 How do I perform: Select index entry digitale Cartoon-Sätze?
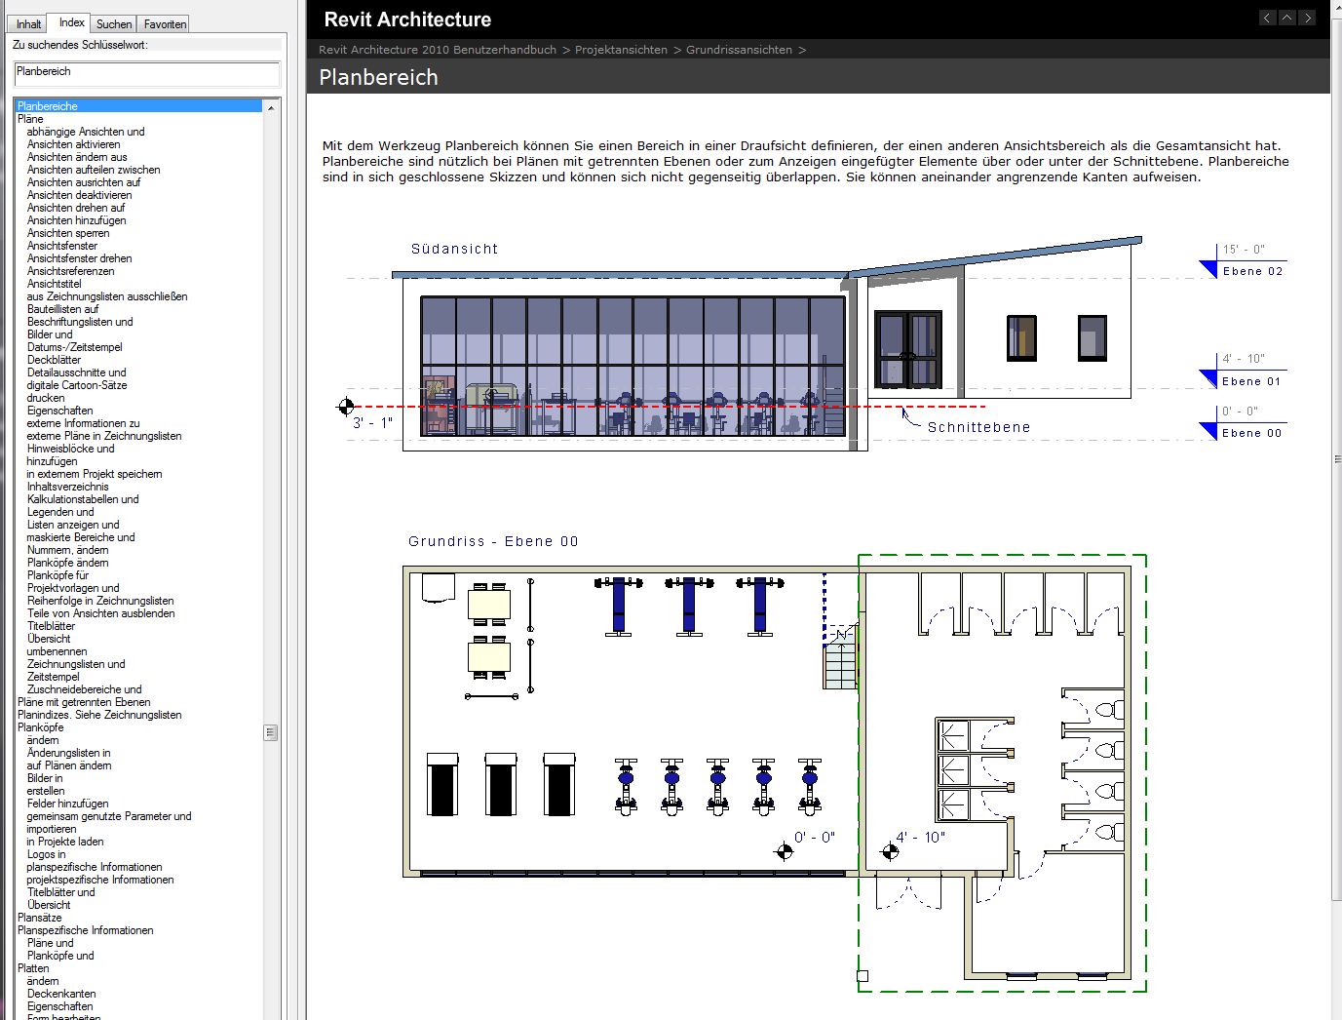(77, 385)
